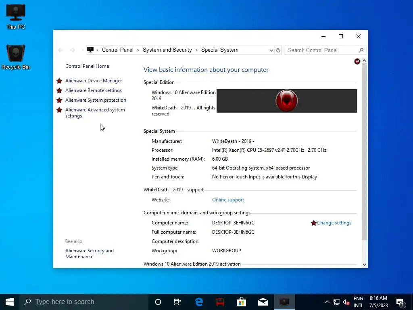
Task: Click the network icon in system tray
Action: tap(337, 302)
